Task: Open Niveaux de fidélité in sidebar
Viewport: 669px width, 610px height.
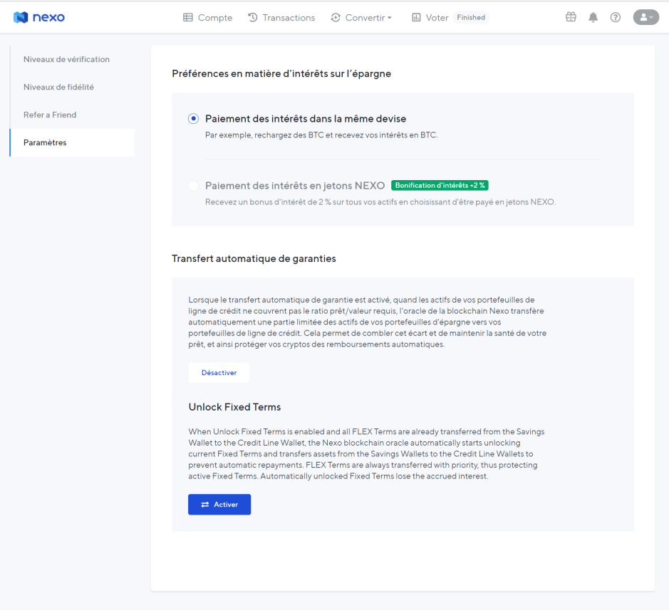Action: pos(58,87)
